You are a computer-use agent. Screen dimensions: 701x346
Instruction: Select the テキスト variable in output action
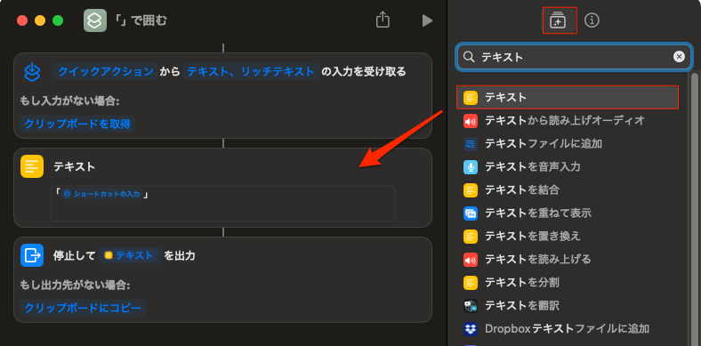coord(130,255)
